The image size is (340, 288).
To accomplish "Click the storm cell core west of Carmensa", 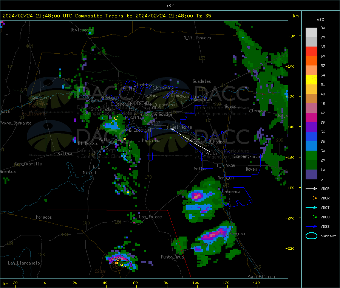I will (197, 196).
